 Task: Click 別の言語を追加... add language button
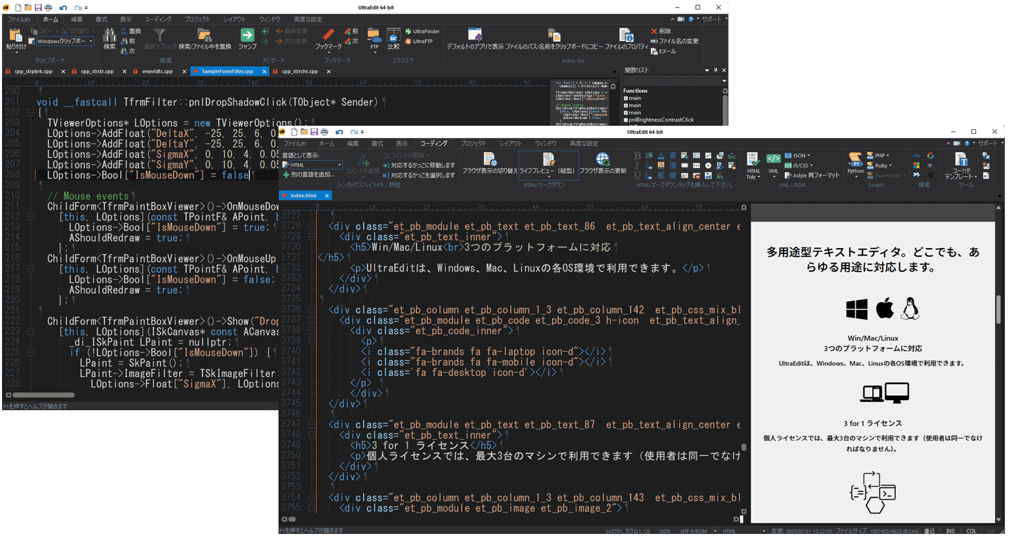tap(309, 174)
